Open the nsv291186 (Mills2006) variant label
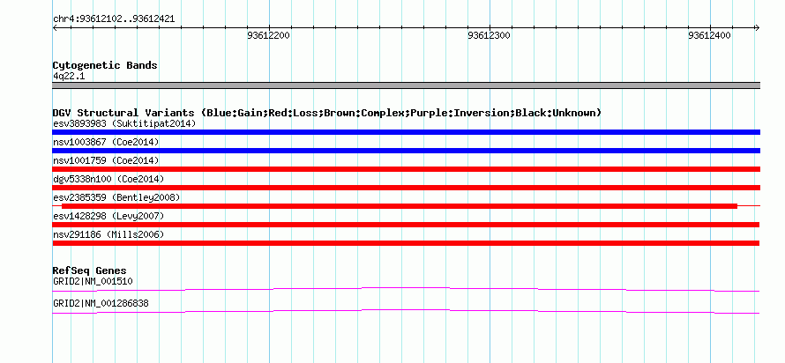The height and width of the screenshot is (363, 785). (108, 234)
